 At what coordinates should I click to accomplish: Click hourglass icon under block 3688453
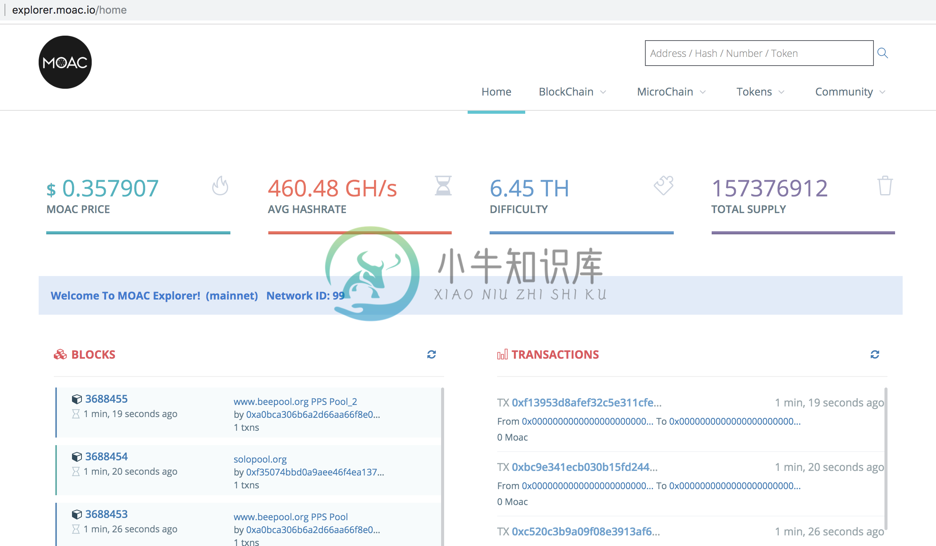point(76,529)
